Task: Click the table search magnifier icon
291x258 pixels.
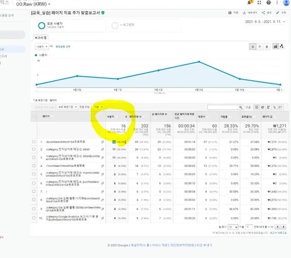Action: tap(241, 107)
